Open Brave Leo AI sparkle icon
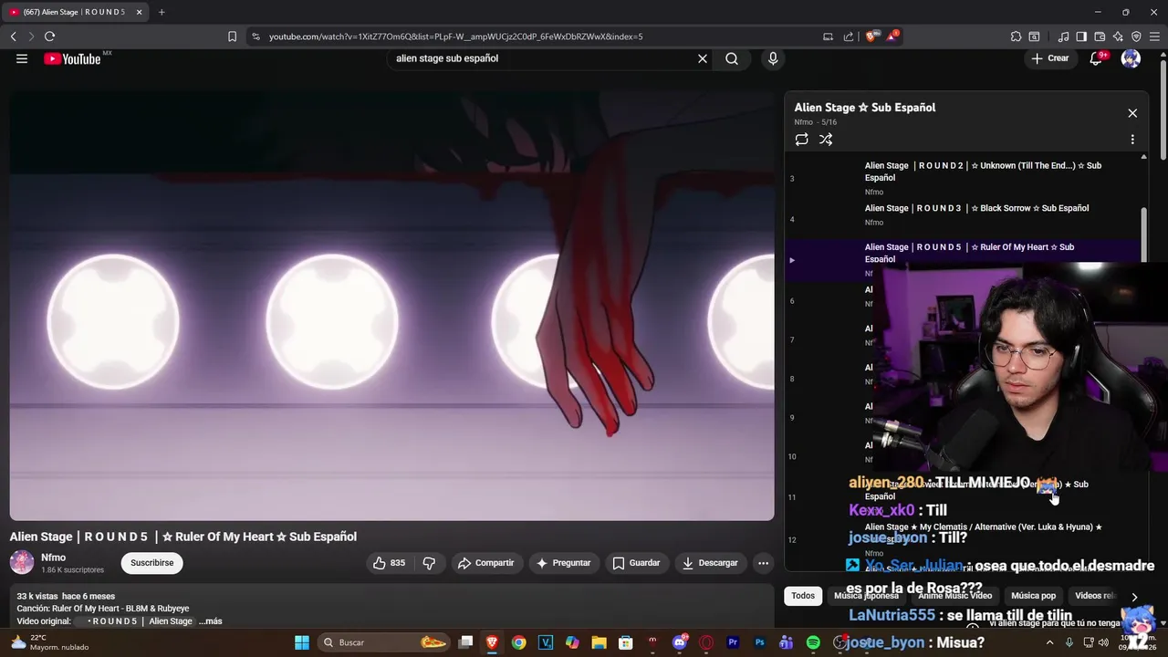Screen dimensions: 1168x657 pyautogui.click(x=1118, y=36)
